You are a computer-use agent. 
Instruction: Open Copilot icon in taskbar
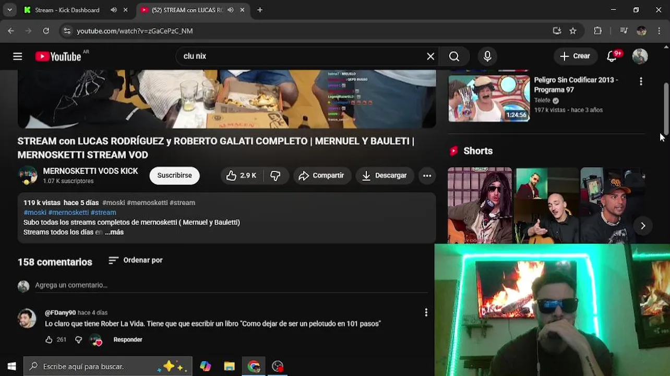tap(206, 366)
